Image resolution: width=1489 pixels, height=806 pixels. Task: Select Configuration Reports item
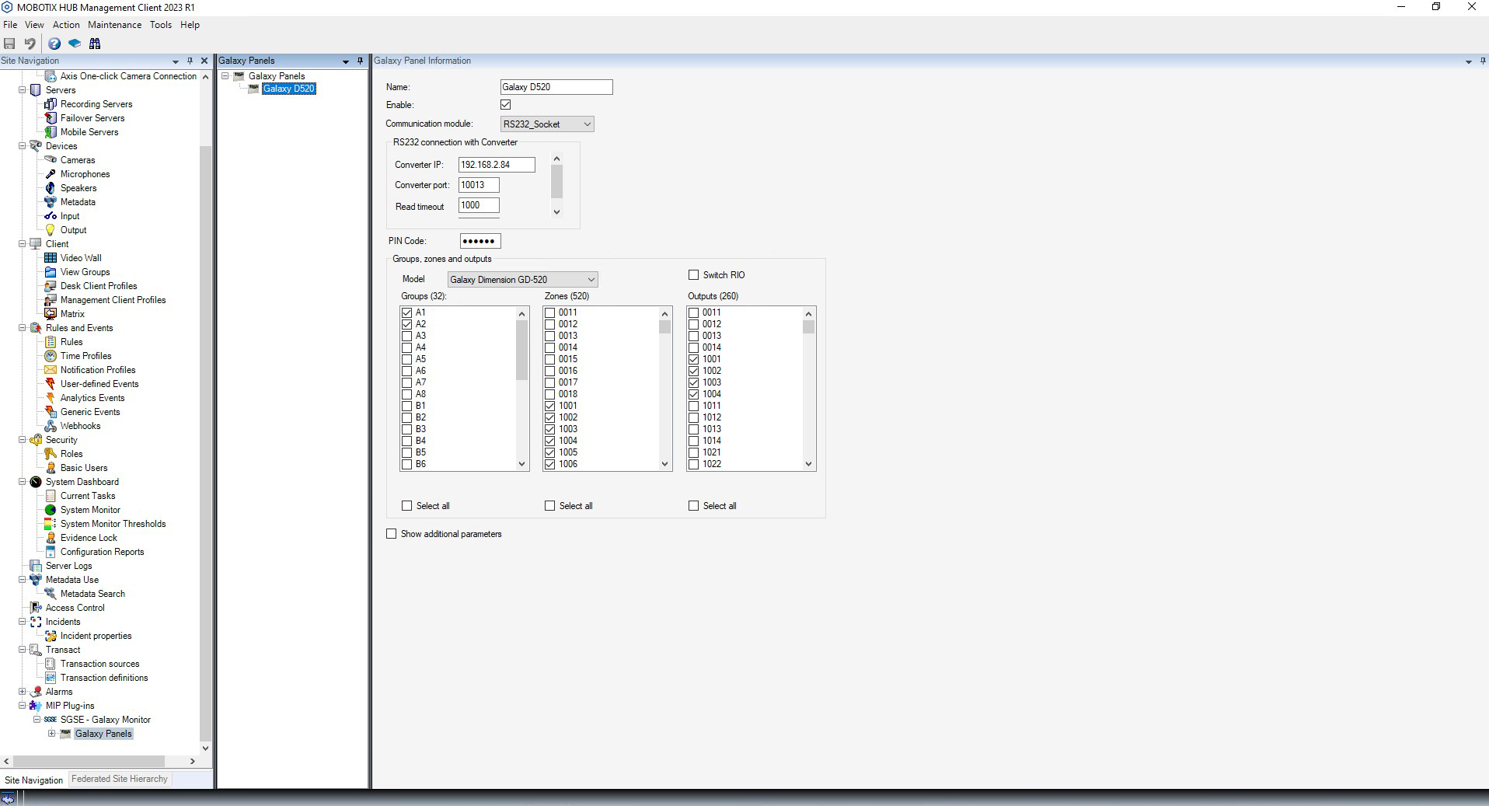(103, 552)
